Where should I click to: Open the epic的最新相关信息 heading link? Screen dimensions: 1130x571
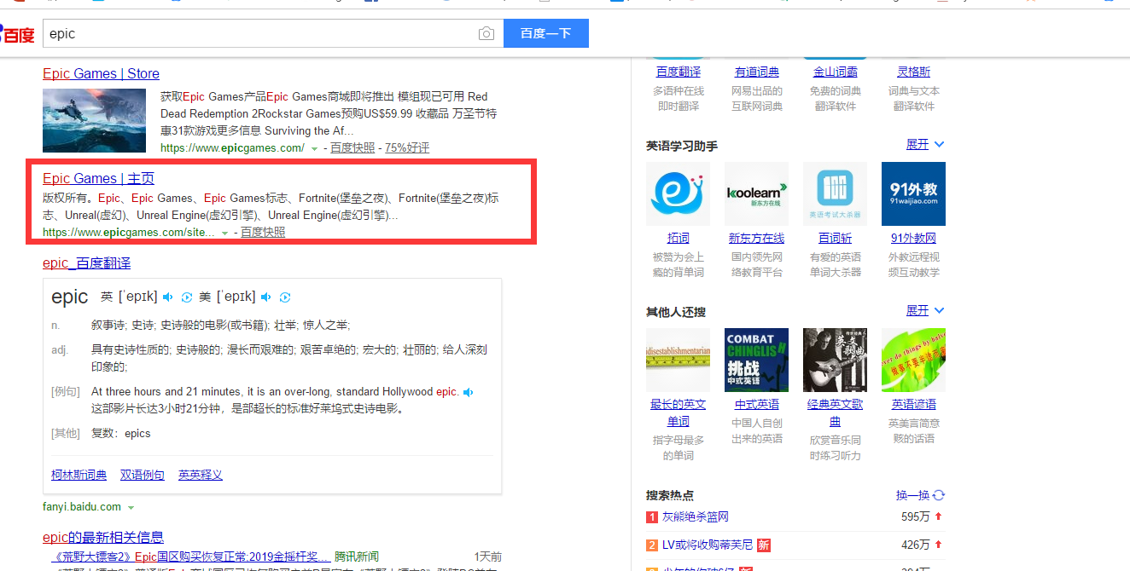pyautogui.click(x=103, y=537)
